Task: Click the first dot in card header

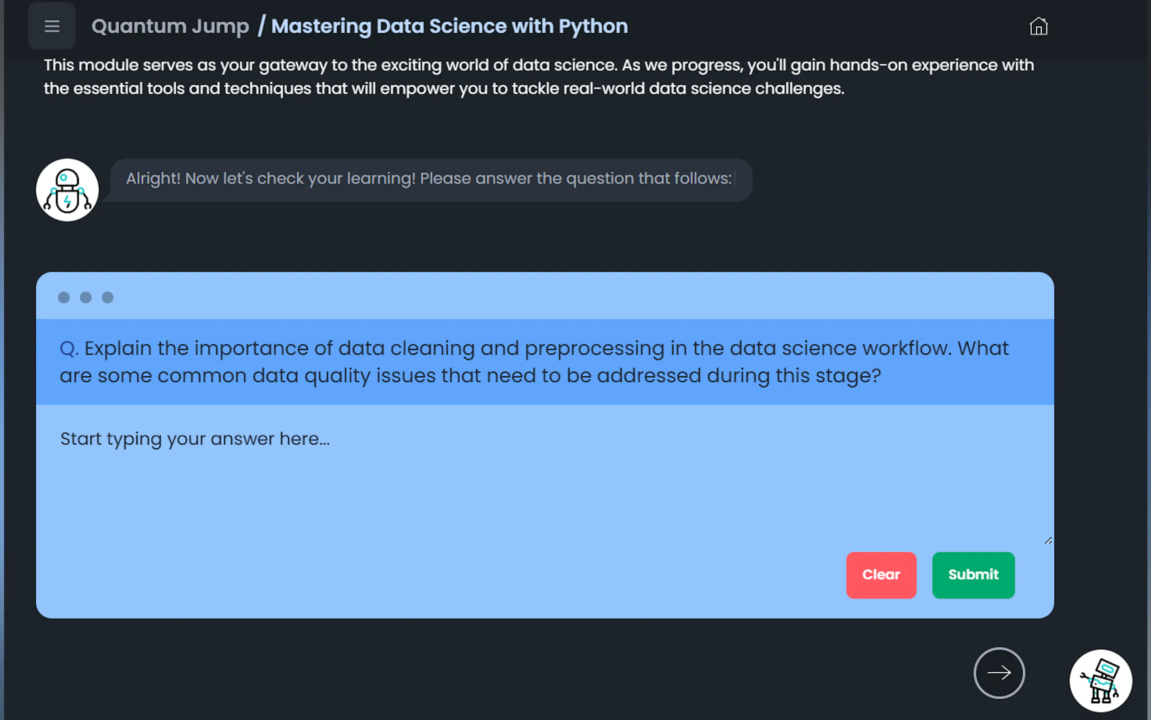Action: pyautogui.click(x=64, y=297)
